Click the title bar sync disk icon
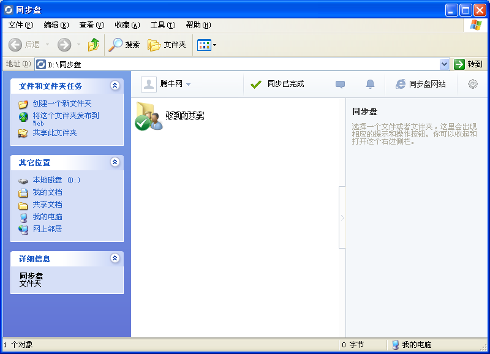 pos(9,10)
